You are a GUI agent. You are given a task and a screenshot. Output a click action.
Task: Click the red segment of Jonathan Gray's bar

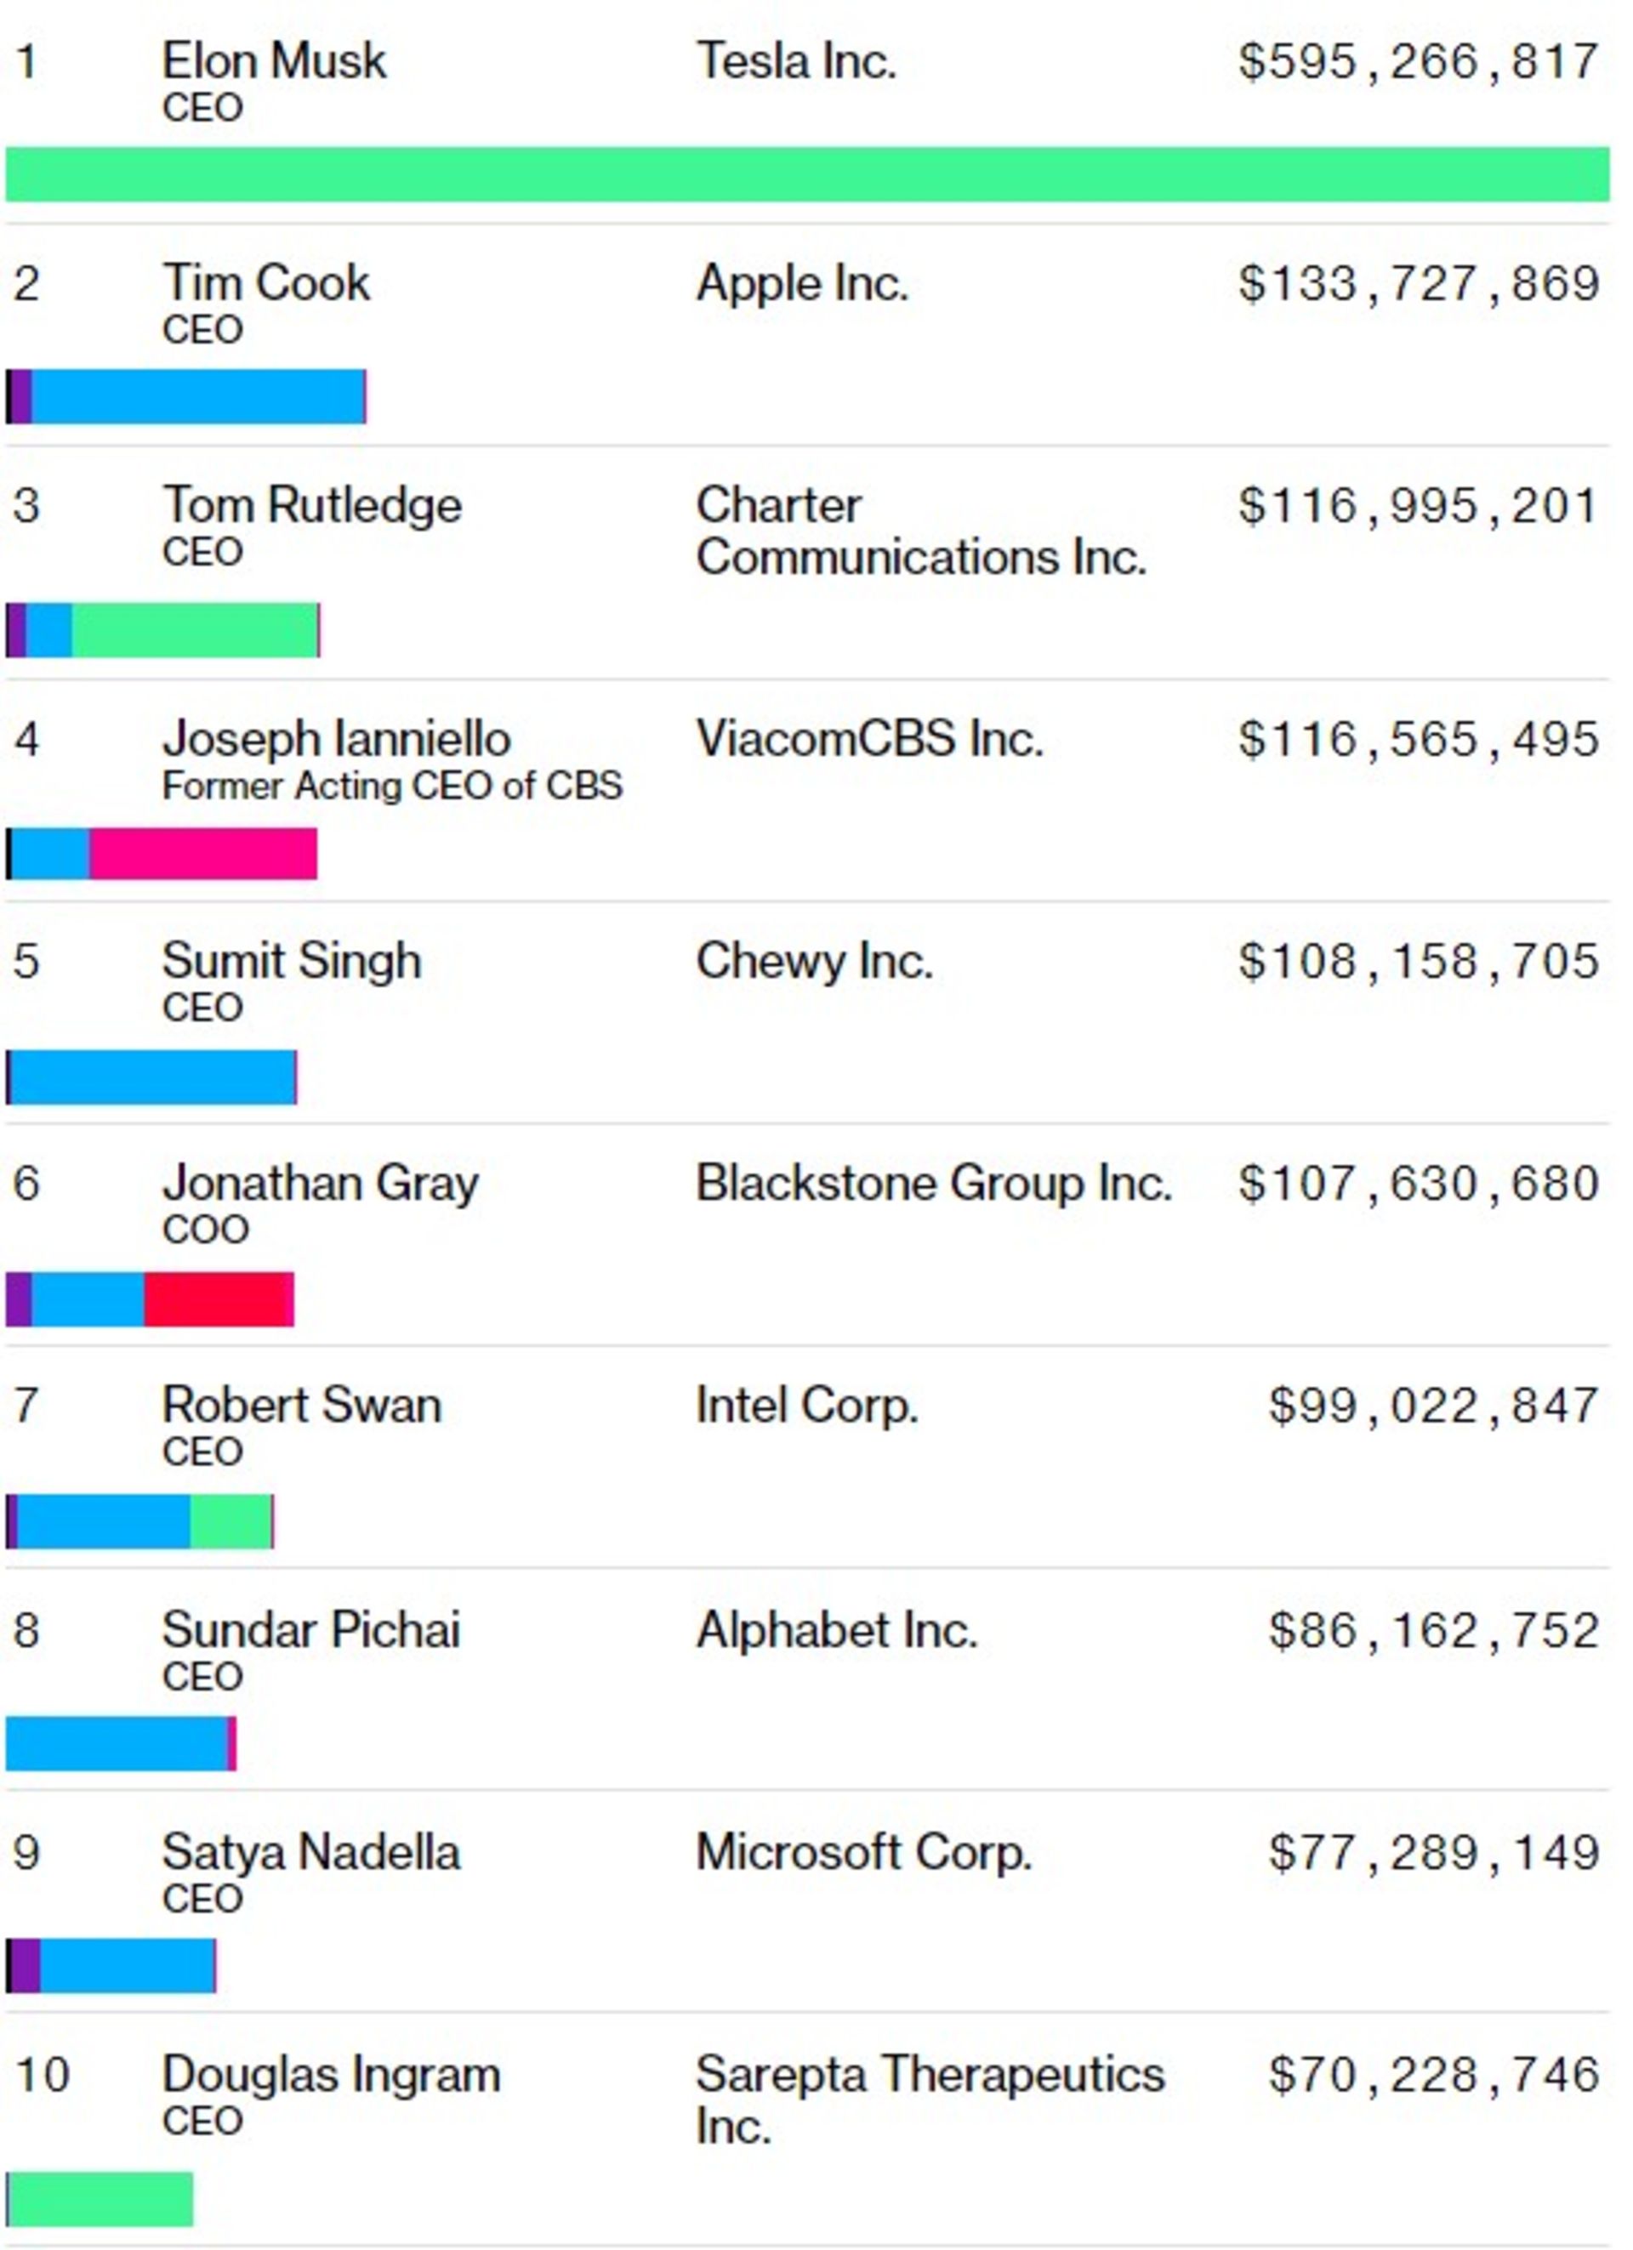coord(219,1299)
